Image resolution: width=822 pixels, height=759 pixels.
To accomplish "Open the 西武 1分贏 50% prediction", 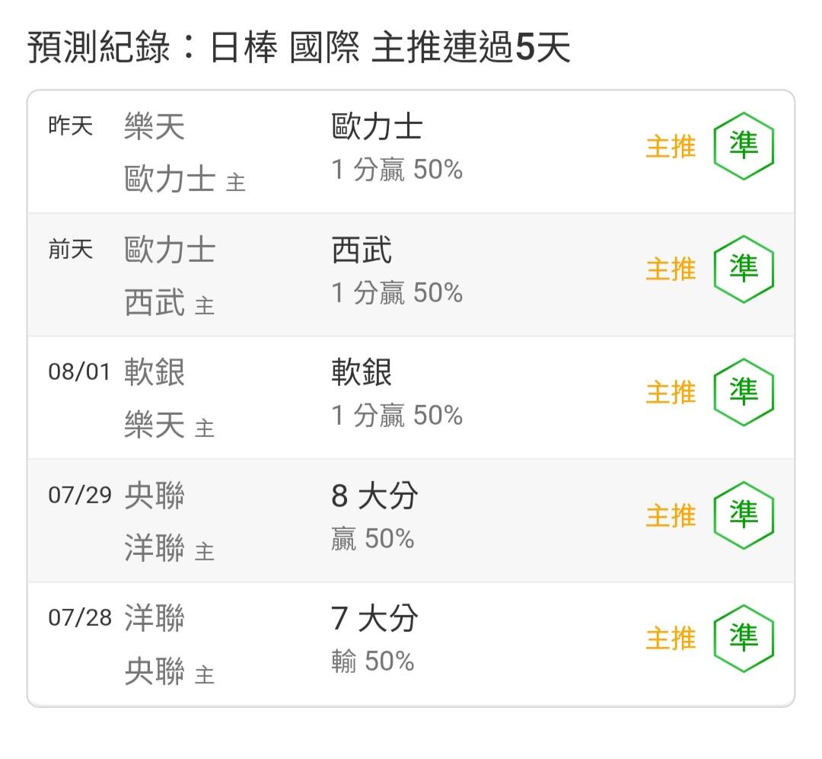I will 397,271.
